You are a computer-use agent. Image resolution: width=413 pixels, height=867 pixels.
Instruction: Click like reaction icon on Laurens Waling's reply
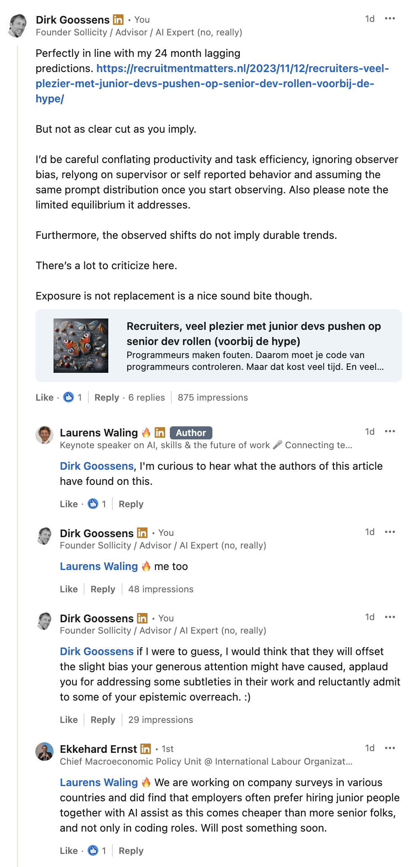pyautogui.click(x=93, y=504)
